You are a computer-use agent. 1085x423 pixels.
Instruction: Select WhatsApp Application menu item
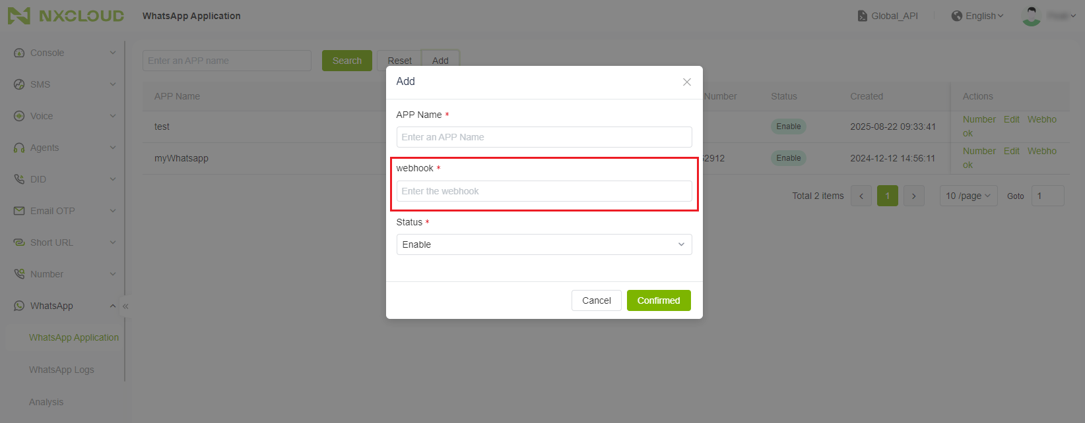click(74, 337)
